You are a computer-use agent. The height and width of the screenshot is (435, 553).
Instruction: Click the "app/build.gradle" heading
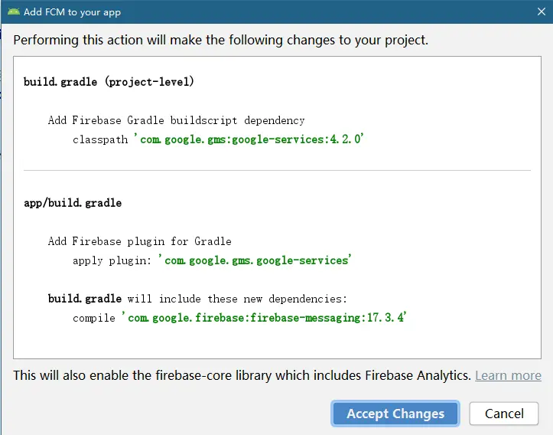click(x=73, y=203)
